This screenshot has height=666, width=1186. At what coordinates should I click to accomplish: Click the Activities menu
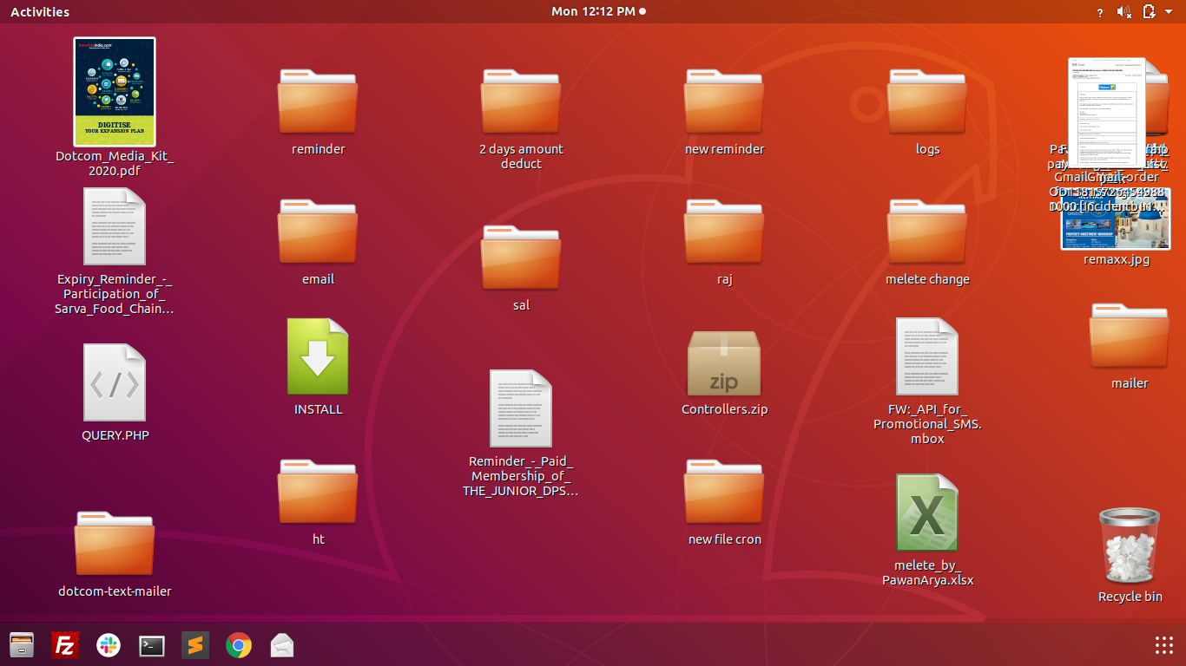pyautogui.click(x=40, y=12)
